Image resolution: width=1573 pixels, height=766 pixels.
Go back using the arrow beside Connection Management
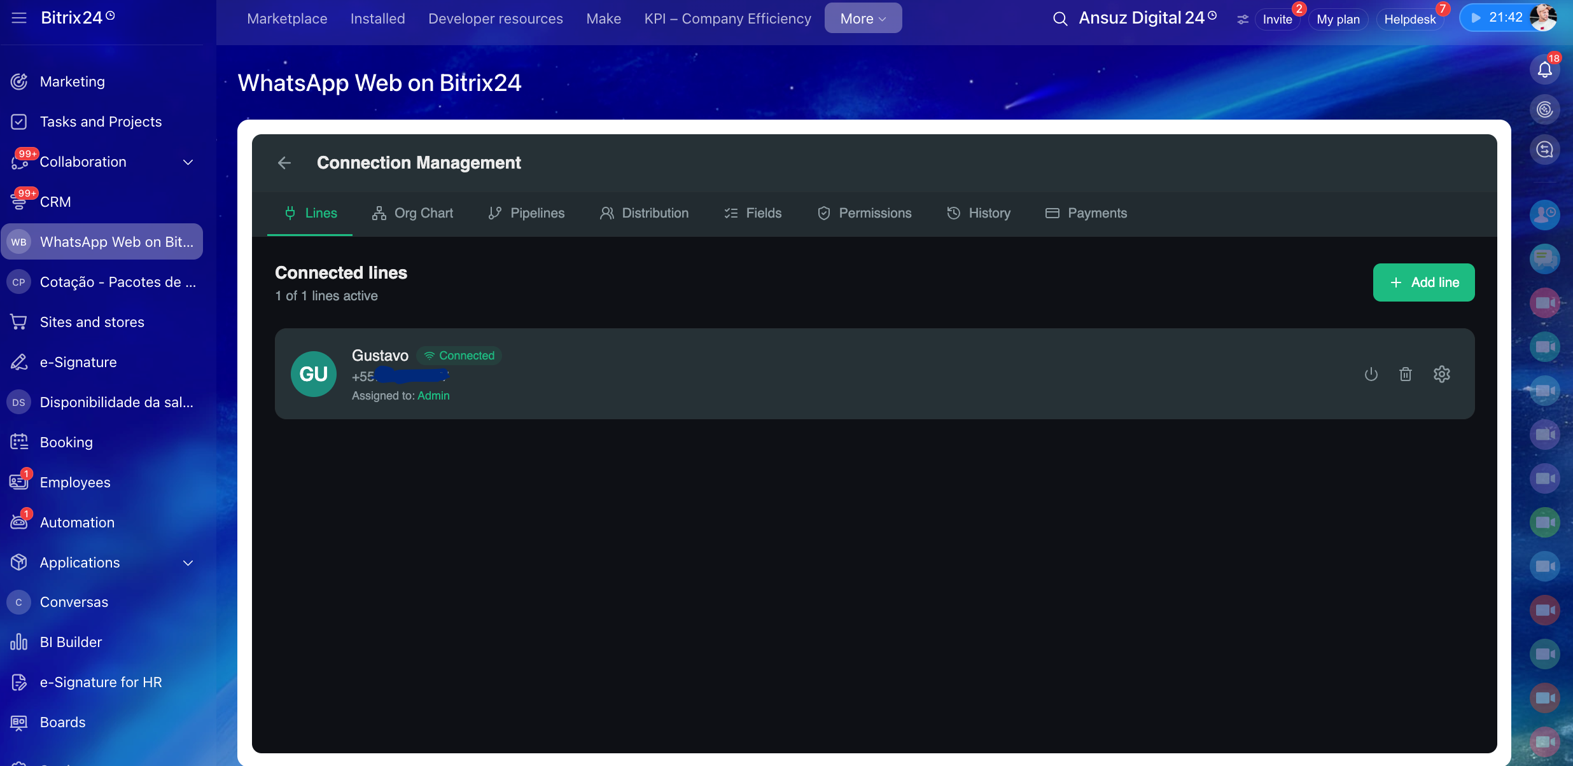tap(284, 163)
